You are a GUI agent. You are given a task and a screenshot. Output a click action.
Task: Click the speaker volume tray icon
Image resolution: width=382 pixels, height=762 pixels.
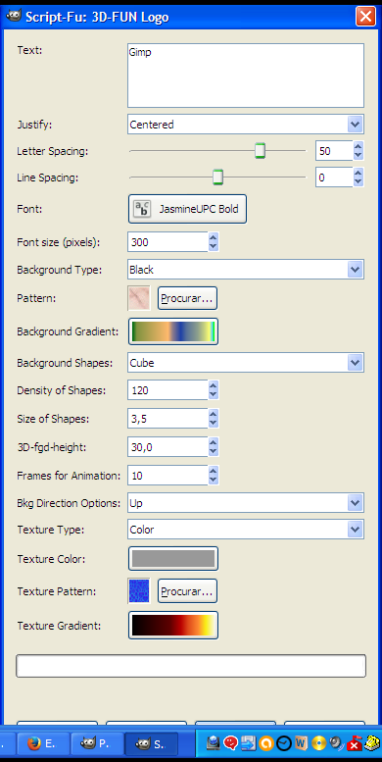tap(336, 742)
